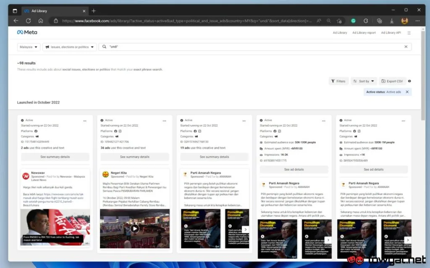See summary details for Newswav ad
Viewport: 430px width, 268px height.
(x=55, y=157)
